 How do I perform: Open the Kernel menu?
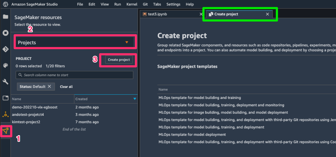132,4
